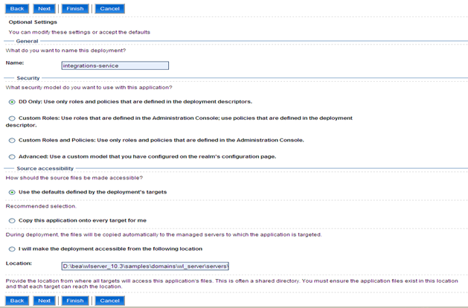This screenshot has height=308, width=468.
Task: Select the Custom Roles security radio
Action: 12,118
